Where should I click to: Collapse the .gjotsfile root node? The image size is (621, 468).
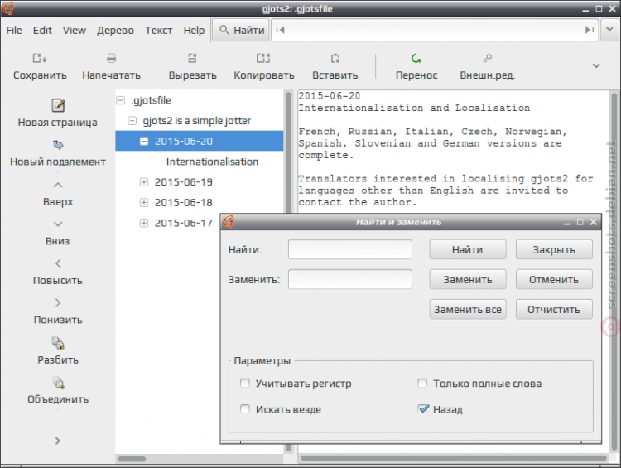pos(120,100)
